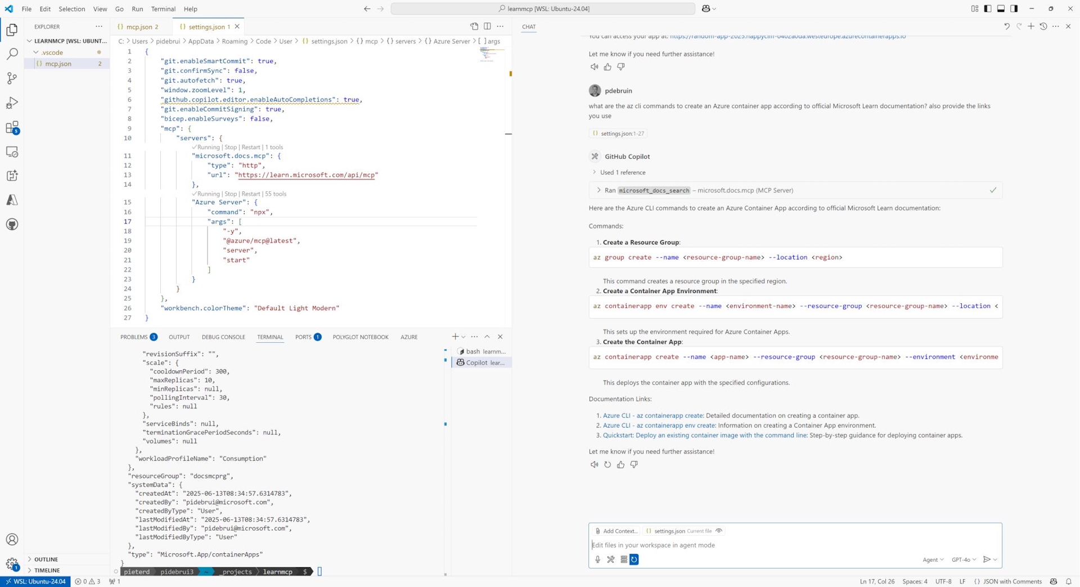
Task: Open the Selection menu
Action: point(72,9)
